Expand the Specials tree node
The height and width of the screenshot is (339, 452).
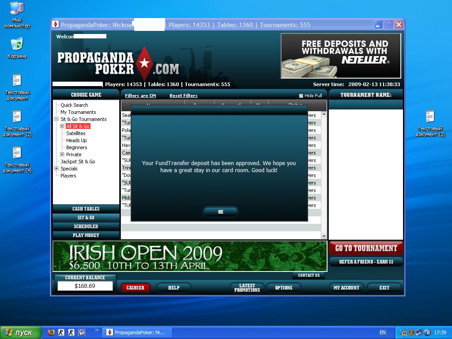(56, 169)
